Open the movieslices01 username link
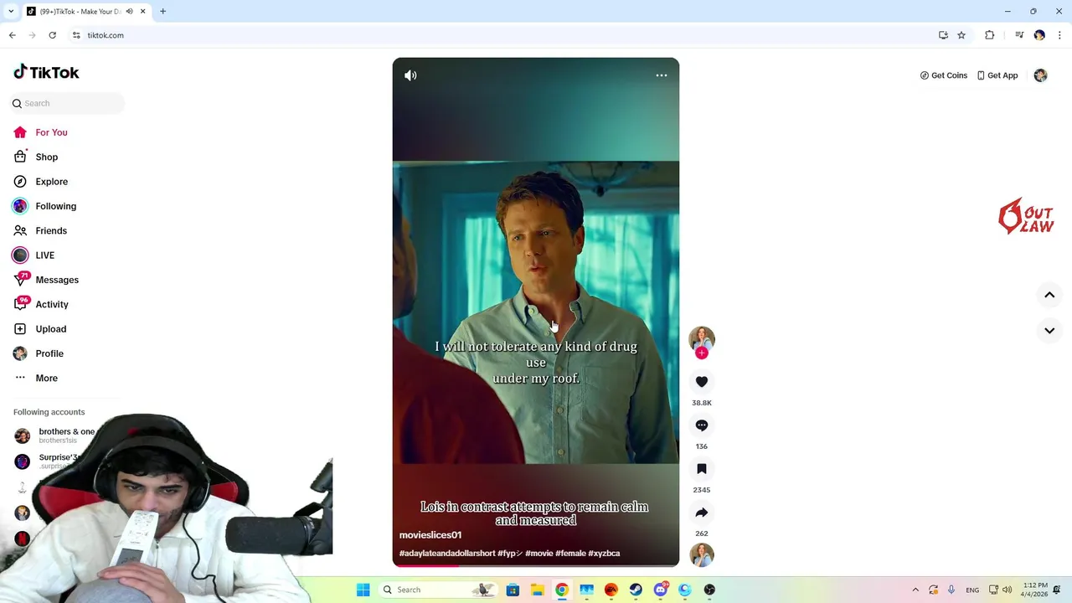 (430, 534)
